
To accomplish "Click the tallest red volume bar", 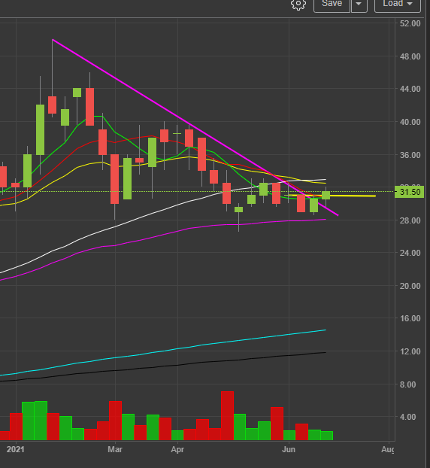I will point(227,416).
